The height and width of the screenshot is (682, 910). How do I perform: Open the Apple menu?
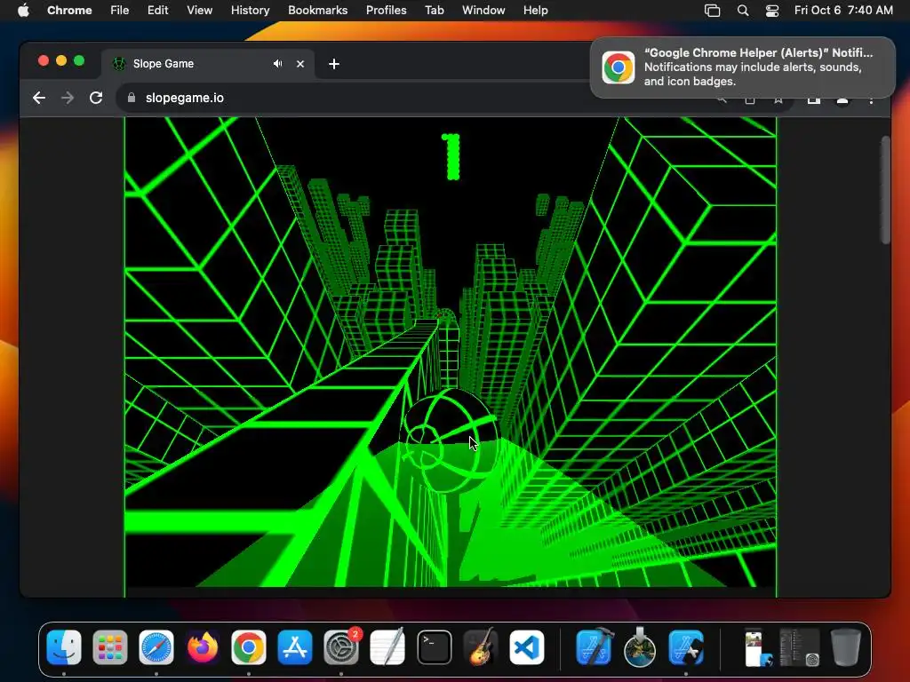23,11
